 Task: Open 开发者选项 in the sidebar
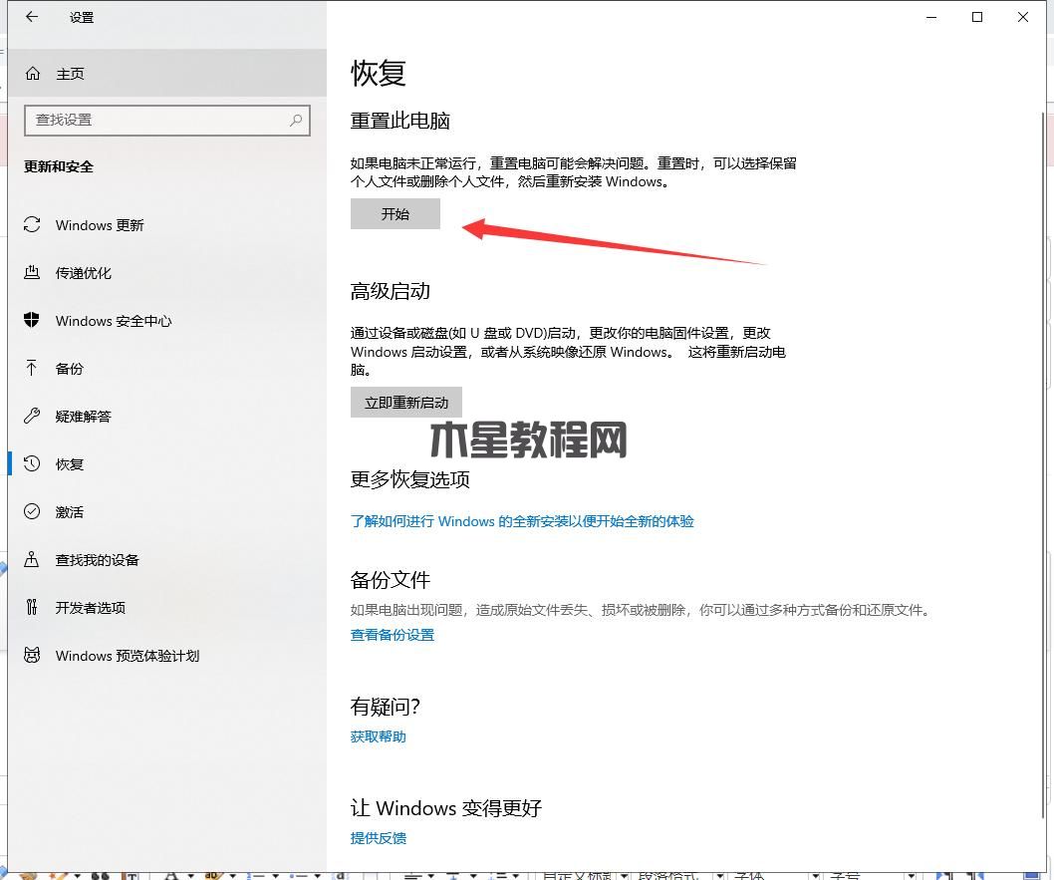pyautogui.click(x=166, y=607)
